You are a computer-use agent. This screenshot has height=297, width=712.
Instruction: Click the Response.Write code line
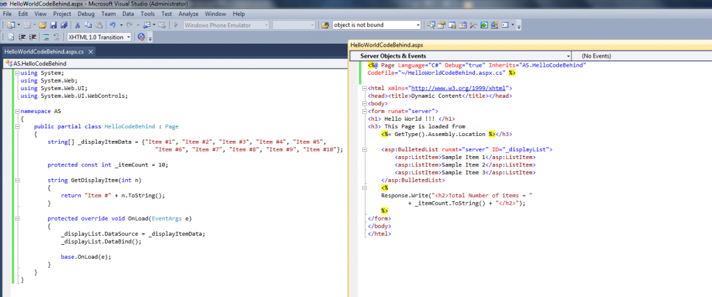pos(456,196)
